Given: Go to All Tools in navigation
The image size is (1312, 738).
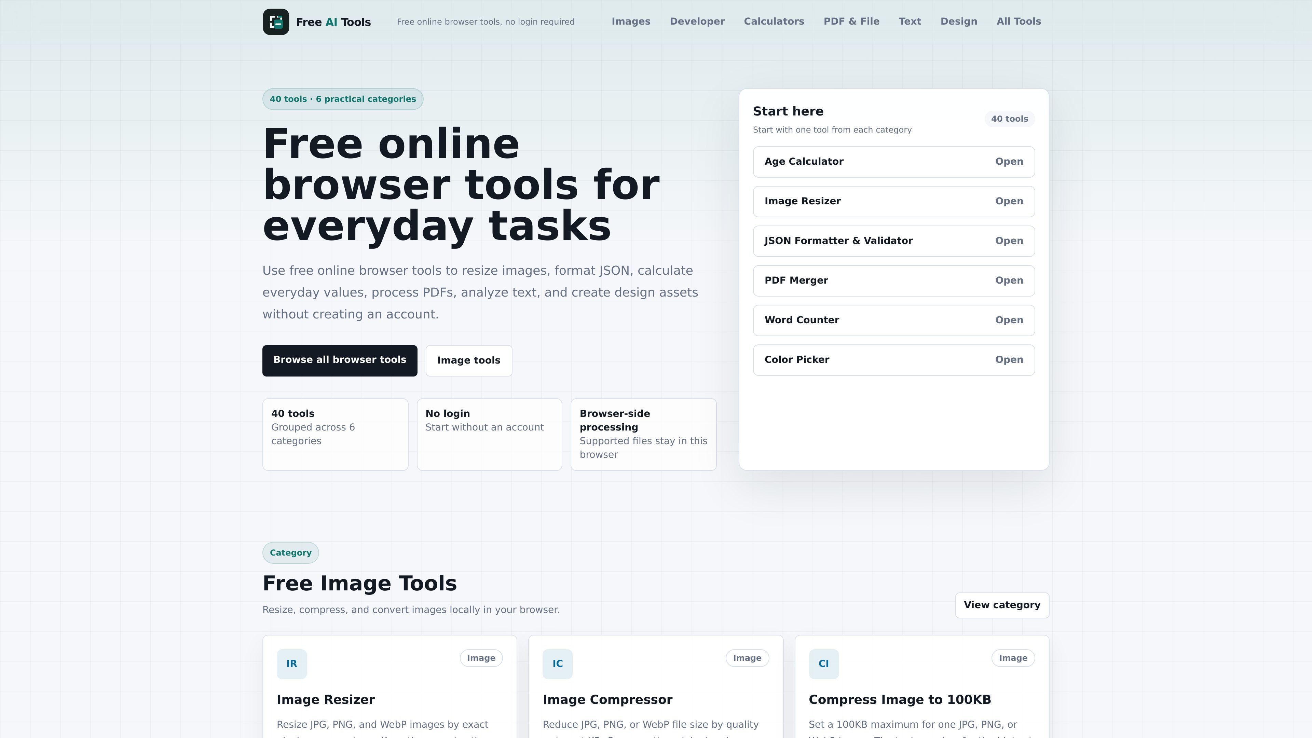Looking at the screenshot, I should [1019, 22].
